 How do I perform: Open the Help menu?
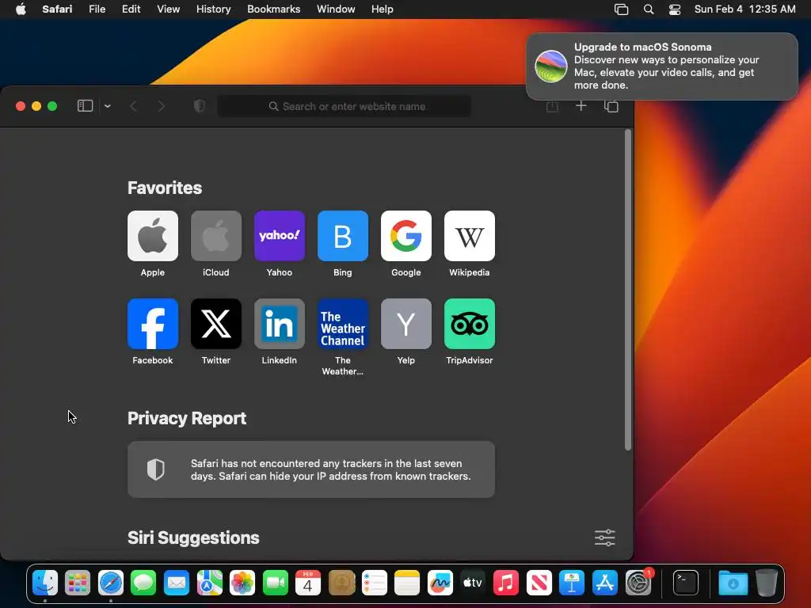pos(383,9)
